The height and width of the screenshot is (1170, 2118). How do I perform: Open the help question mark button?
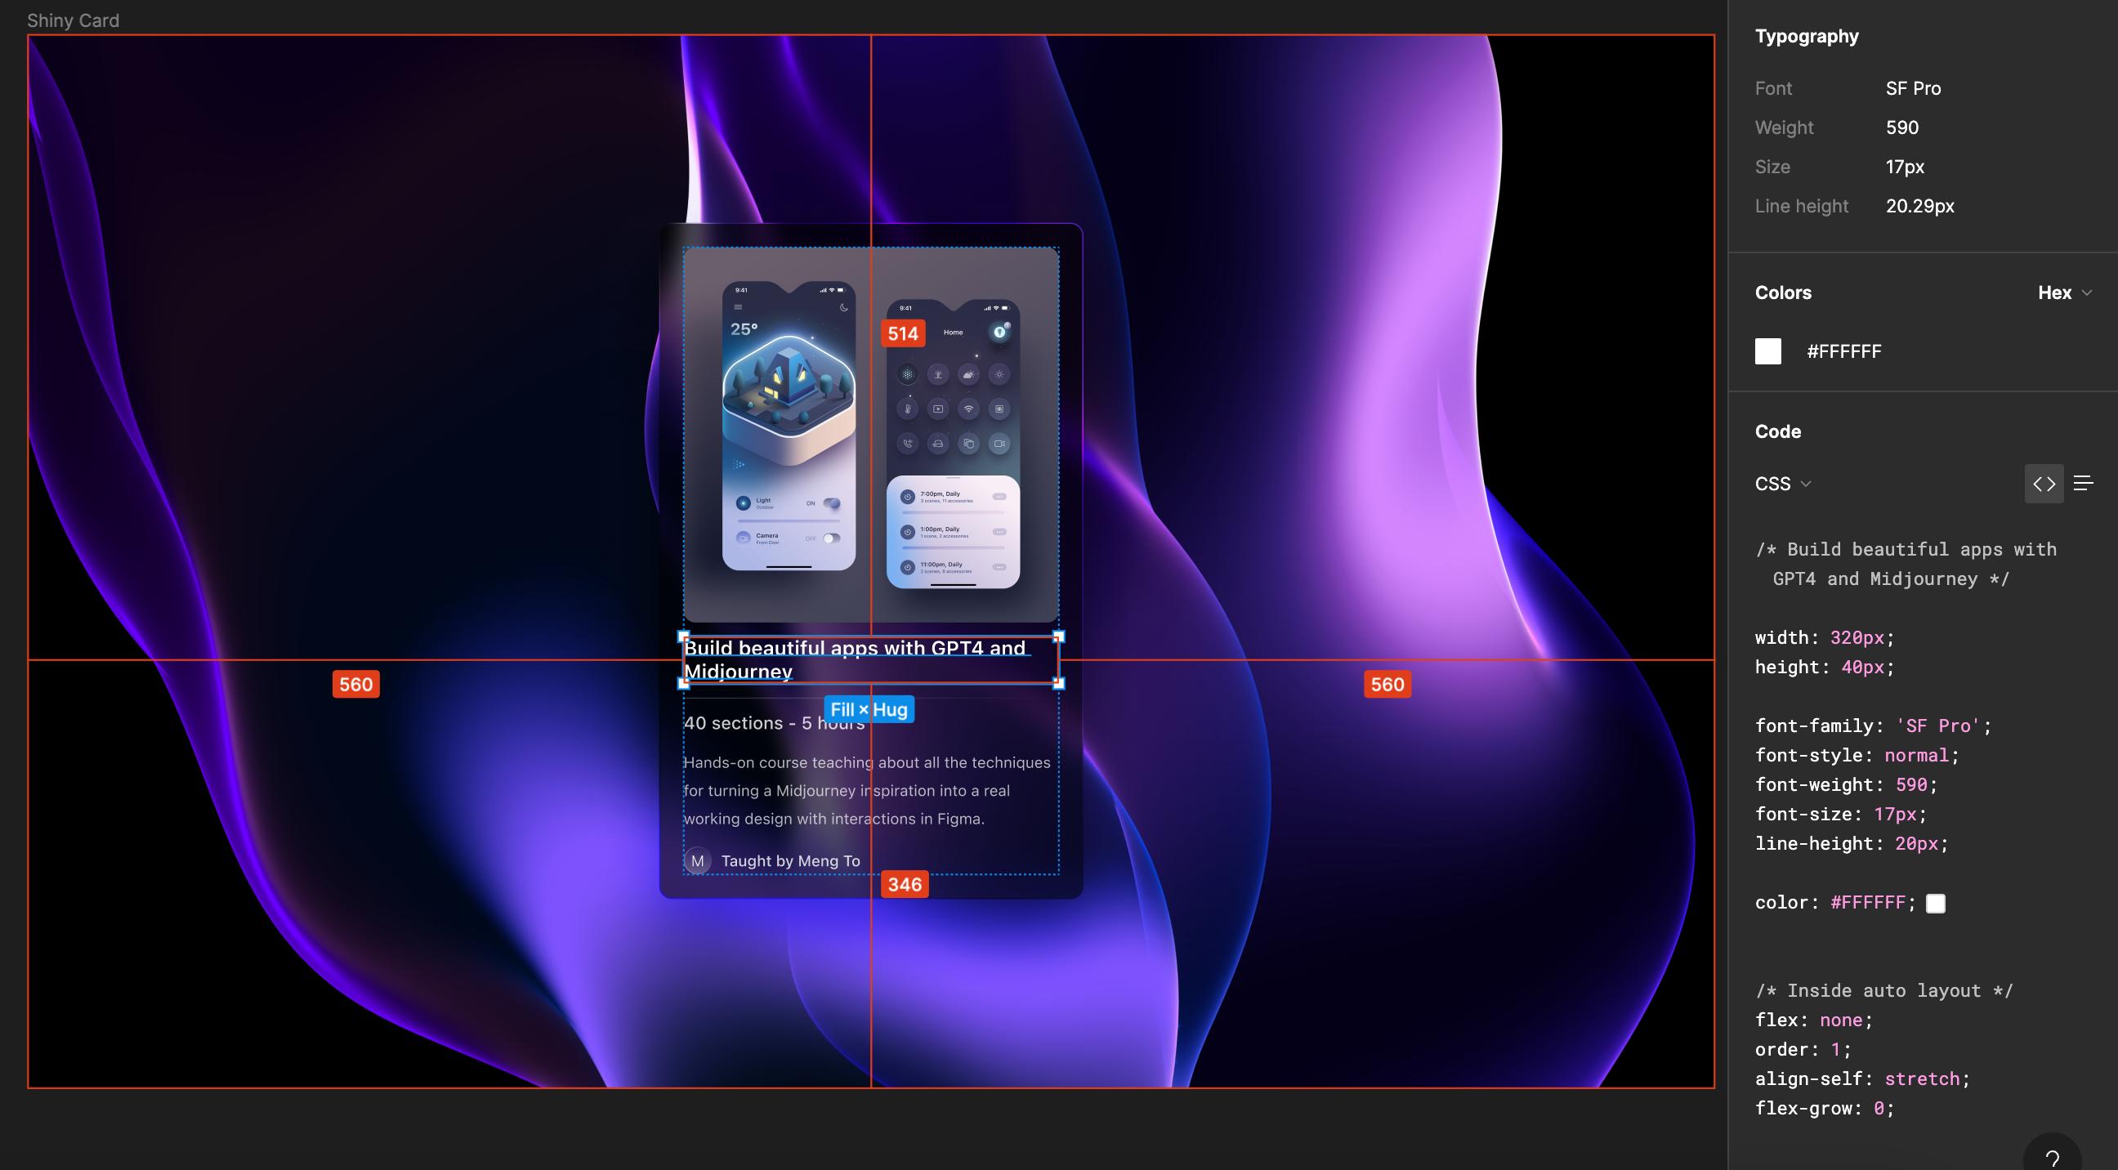pyautogui.click(x=2053, y=1158)
